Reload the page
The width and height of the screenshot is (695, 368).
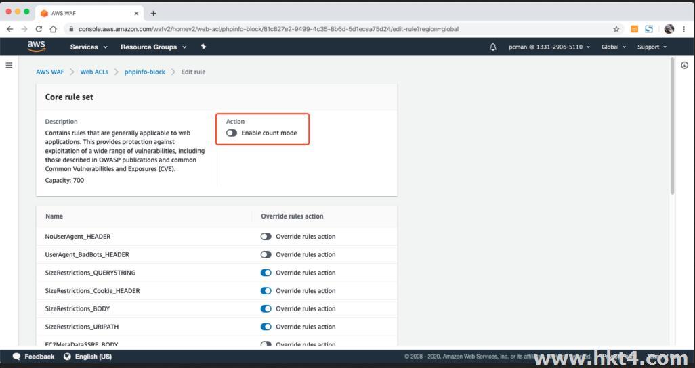pos(39,29)
